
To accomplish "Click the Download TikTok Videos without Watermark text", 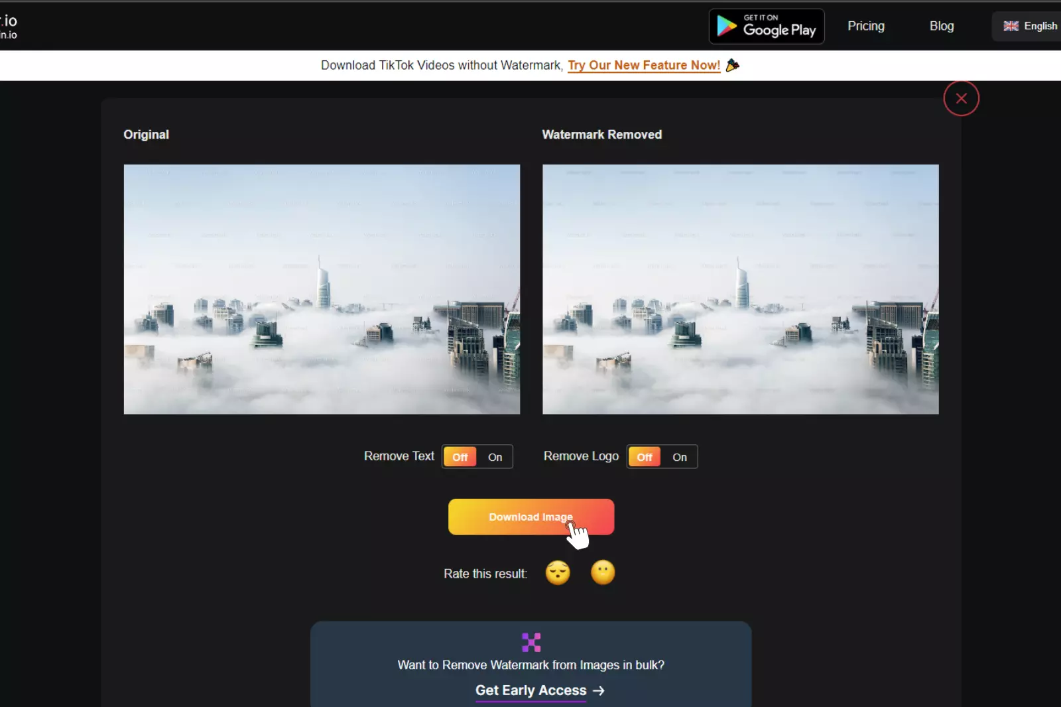I will 442,65.
